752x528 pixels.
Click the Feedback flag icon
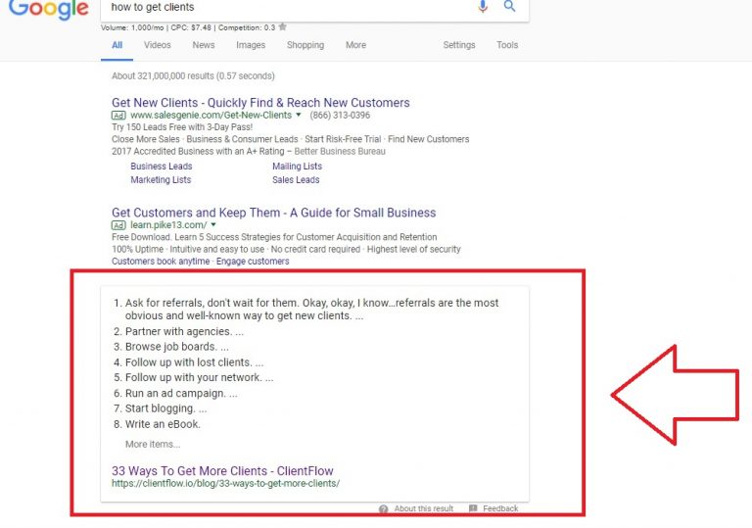474,508
